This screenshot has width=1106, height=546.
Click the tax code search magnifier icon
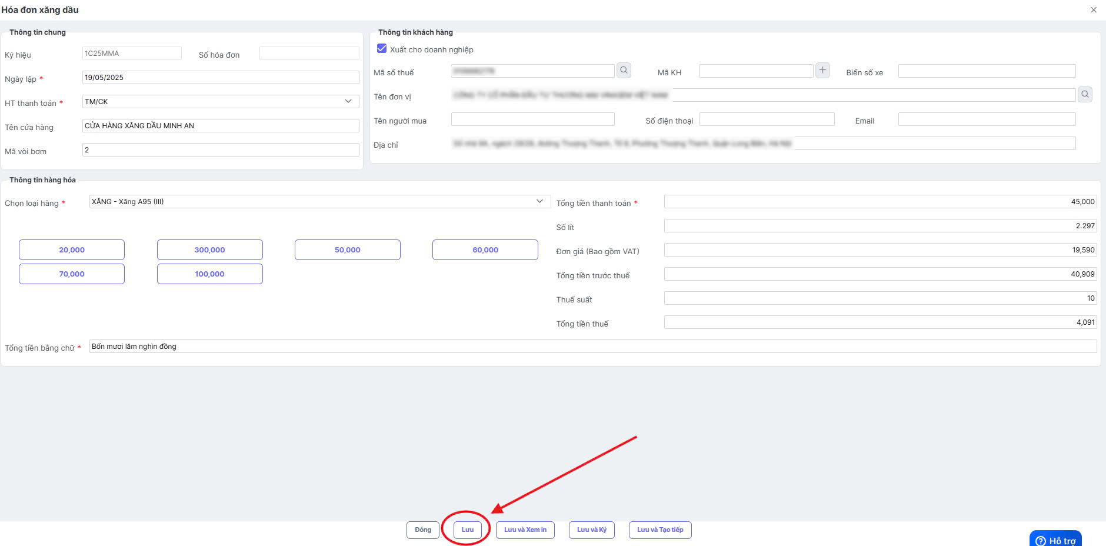pyautogui.click(x=624, y=71)
